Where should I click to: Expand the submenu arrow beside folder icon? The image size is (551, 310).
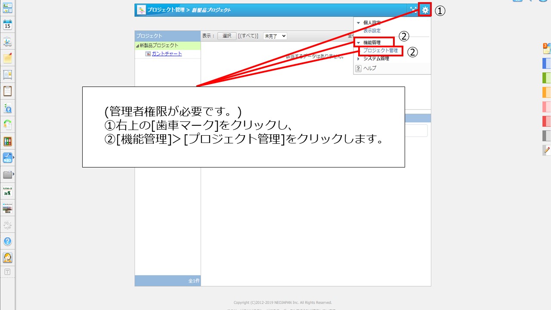[x=14, y=174]
